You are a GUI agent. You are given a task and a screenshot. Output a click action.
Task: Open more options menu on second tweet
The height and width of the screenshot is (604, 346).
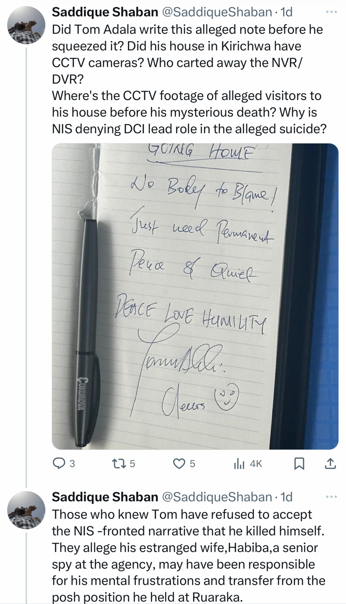point(331,497)
